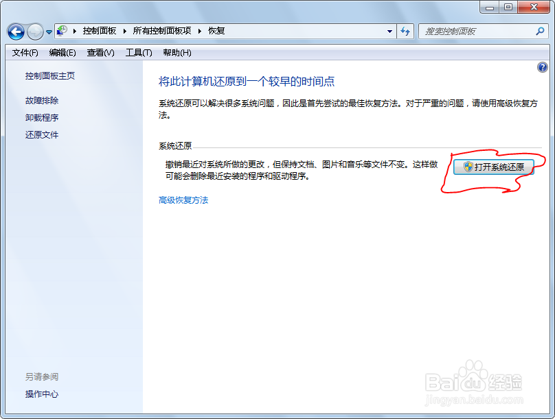Open the 文件 menu
555x419 pixels.
[x=24, y=52]
